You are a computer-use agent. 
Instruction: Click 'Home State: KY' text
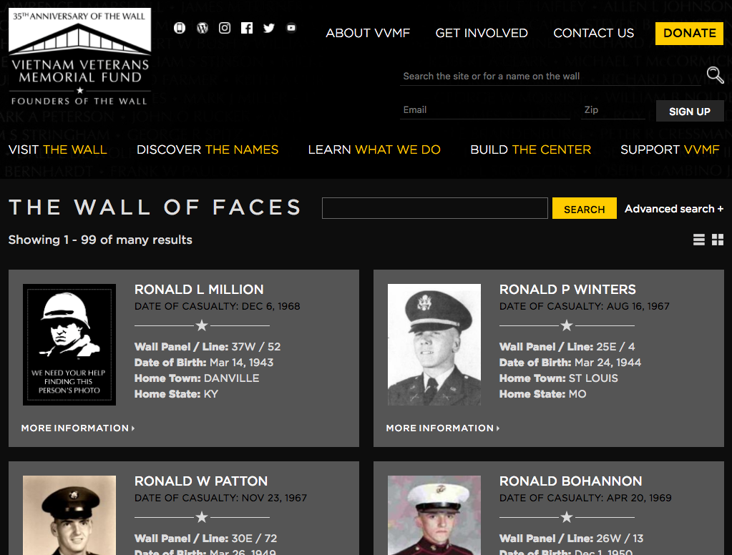(177, 394)
